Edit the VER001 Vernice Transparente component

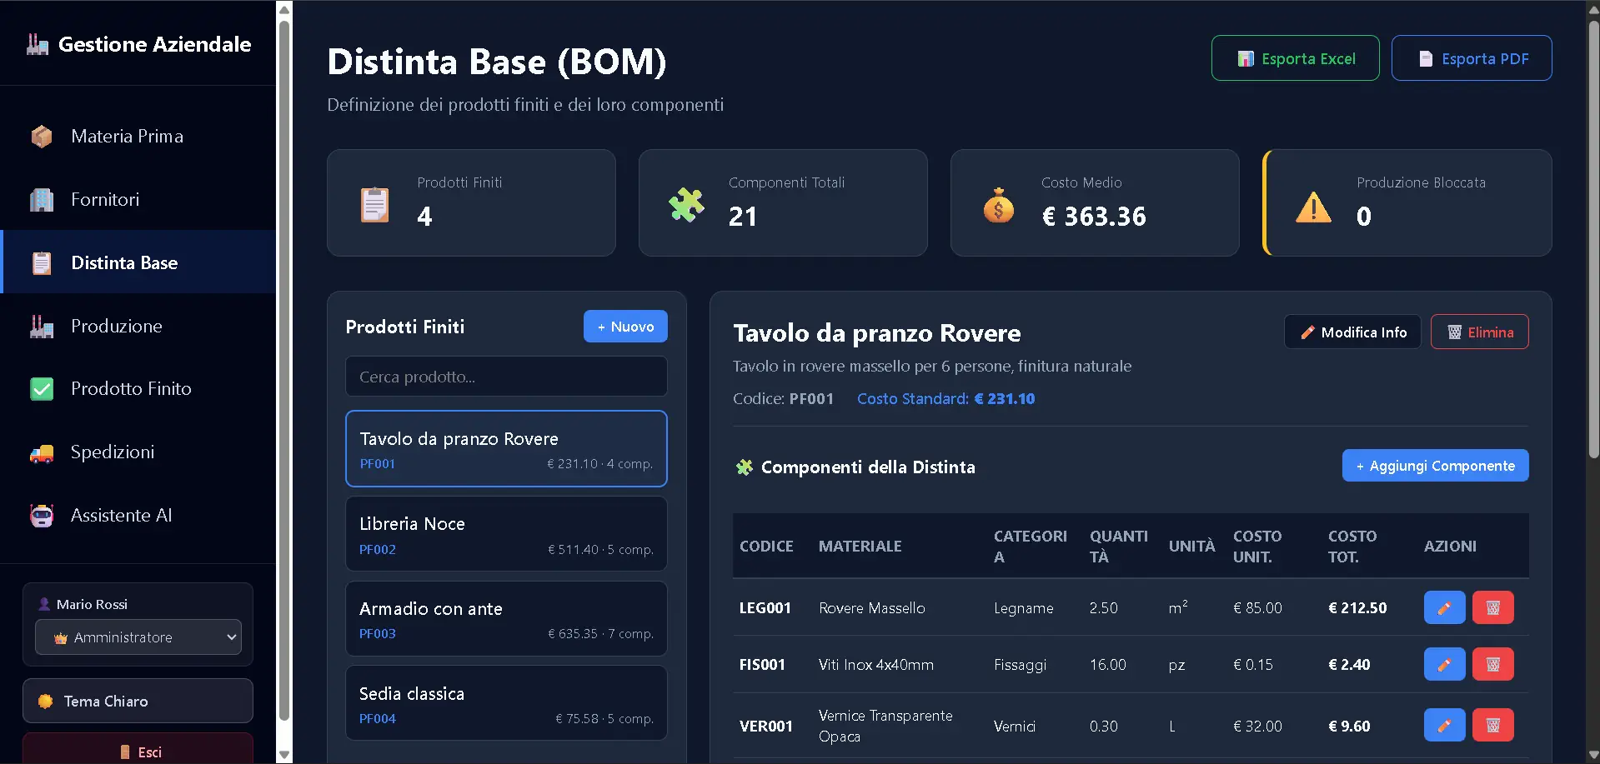pyautogui.click(x=1444, y=725)
